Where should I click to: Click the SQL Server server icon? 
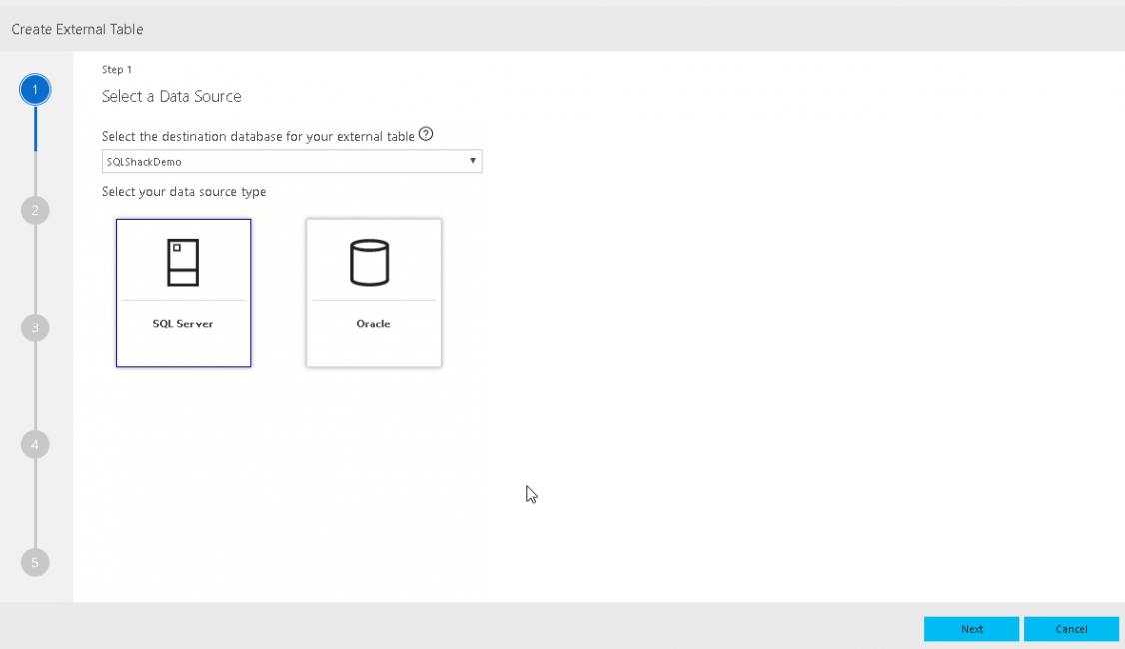[x=183, y=262]
